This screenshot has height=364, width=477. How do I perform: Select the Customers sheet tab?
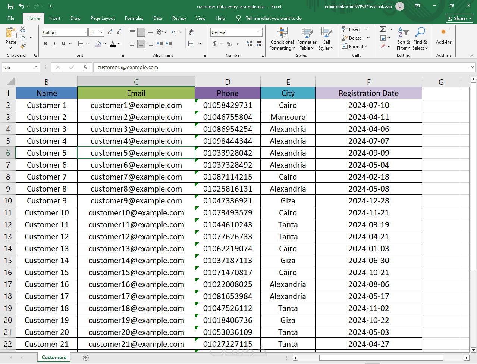54,358
